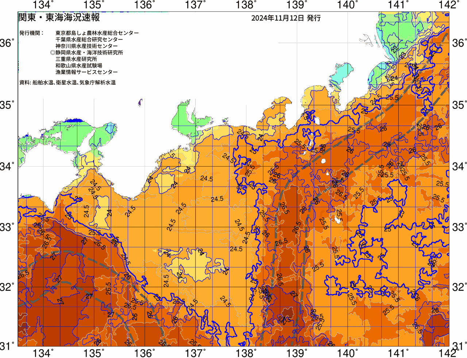Click the map title 関東・東海海況速報

coord(59,18)
